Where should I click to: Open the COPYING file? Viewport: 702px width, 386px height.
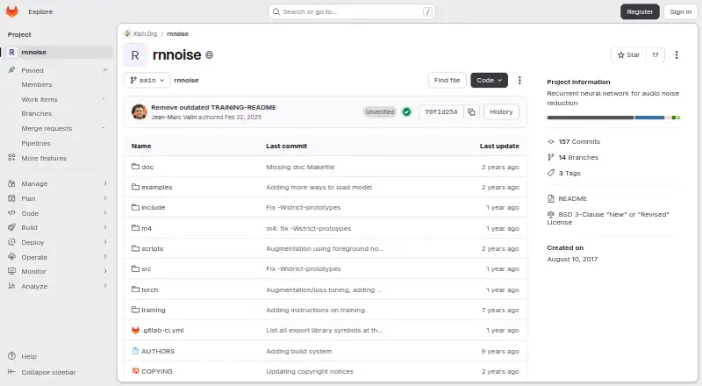157,371
